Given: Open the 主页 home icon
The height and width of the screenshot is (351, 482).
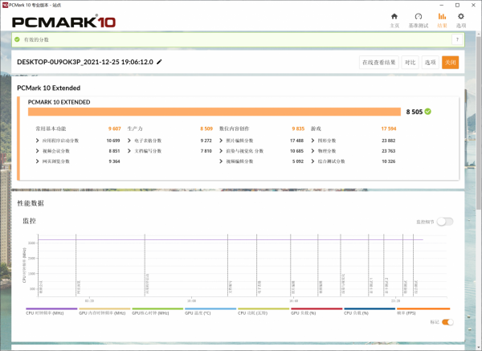Looking at the screenshot, I should click(394, 19).
